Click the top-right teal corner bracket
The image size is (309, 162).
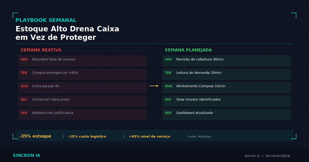tap(294, 15)
